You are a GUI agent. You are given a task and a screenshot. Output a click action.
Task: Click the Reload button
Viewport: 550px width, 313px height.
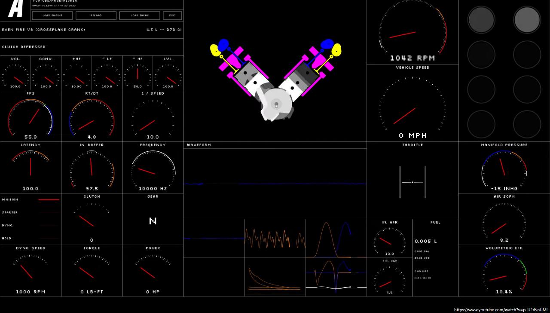tap(96, 15)
